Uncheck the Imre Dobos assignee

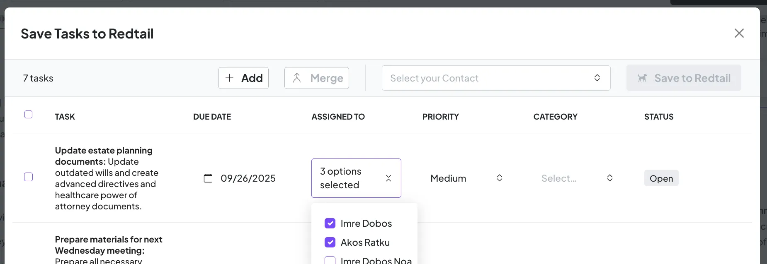tap(330, 223)
